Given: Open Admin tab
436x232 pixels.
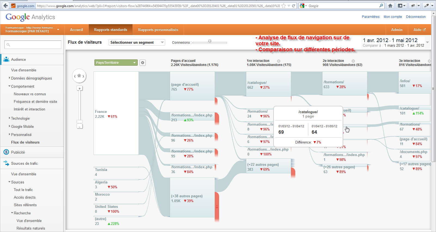Looking at the screenshot, I should pyautogui.click(x=397, y=30).
